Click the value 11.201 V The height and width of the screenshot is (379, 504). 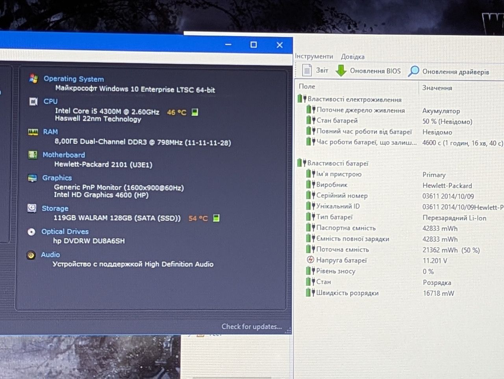click(435, 261)
